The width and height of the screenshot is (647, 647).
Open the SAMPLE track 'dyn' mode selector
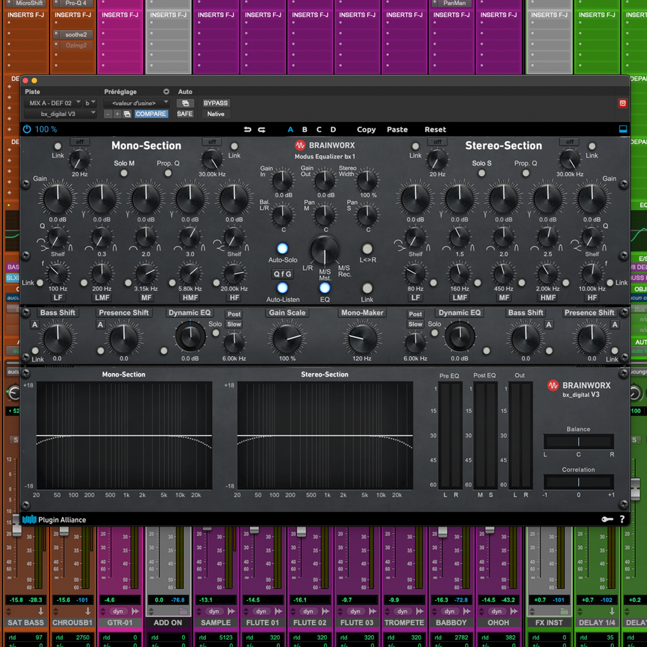click(x=214, y=611)
